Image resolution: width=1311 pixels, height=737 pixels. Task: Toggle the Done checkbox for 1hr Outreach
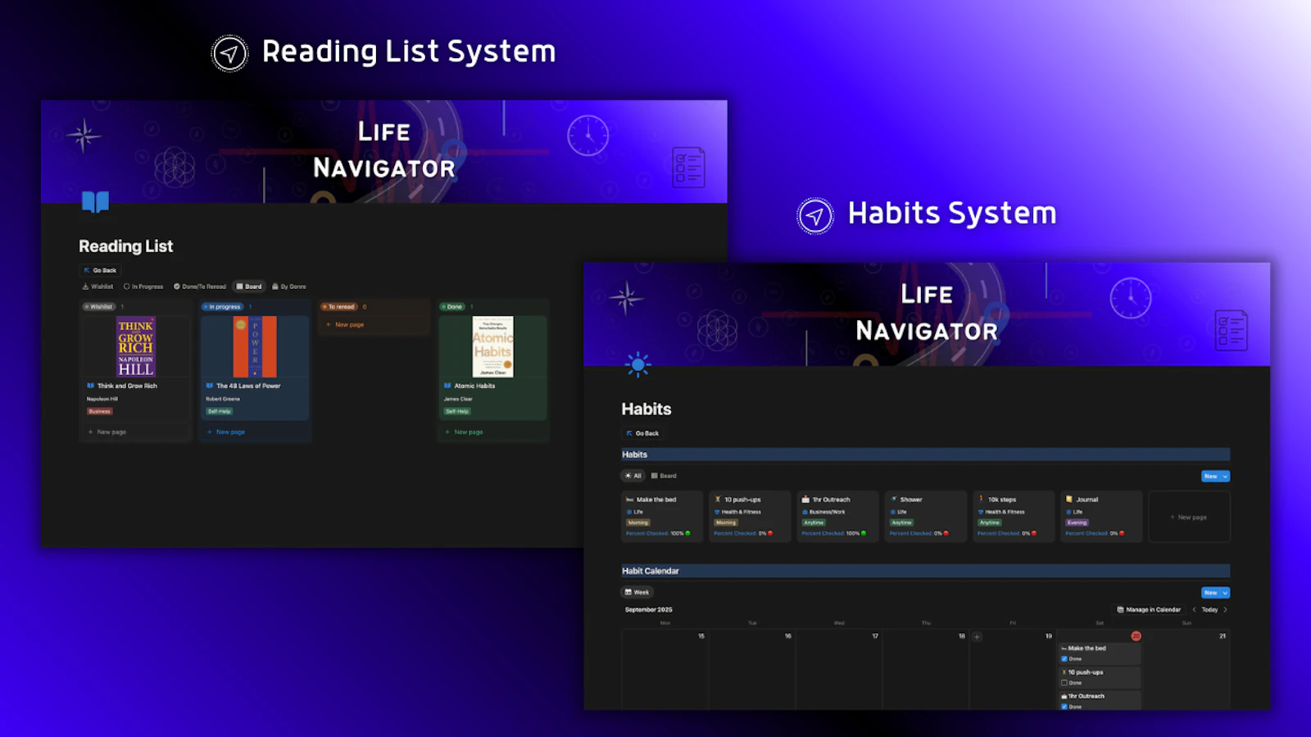[x=1064, y=706]
